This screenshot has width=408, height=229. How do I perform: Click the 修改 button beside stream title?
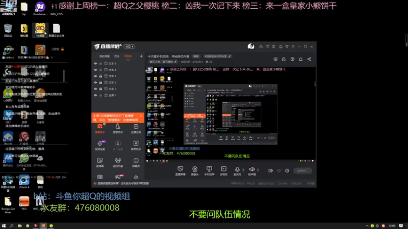point(196,56)
